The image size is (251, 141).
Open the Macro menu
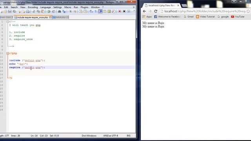pyautogui.click(x=68, y=7)
